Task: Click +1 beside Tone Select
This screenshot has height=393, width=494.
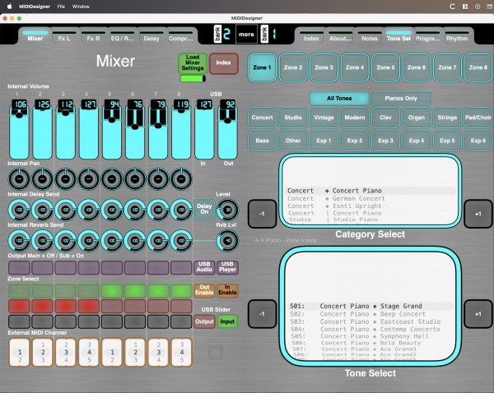Action: pyautogui.click(x=478, y=314)
